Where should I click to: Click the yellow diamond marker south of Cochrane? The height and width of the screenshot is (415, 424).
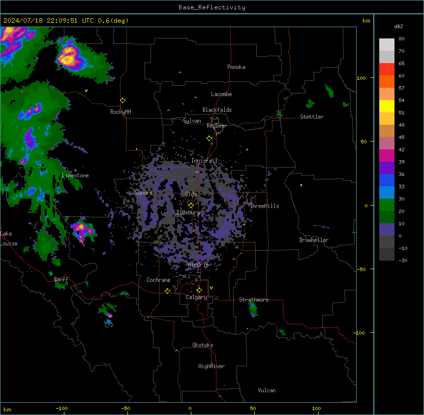click(x=167, y=291)
